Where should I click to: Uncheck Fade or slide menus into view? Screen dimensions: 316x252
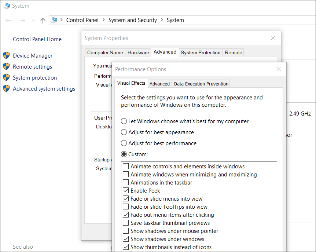click(x=126, y=198)
